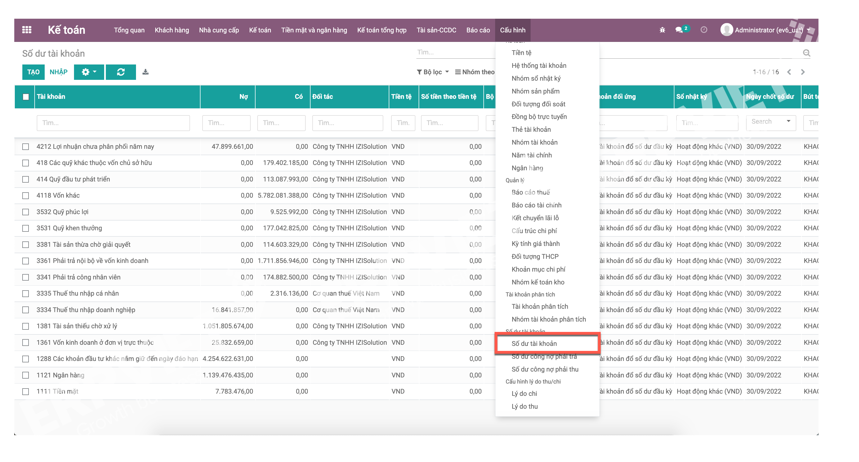859x462 pixels.
Task: Choose Lý do thu menu entry
Action: (524, 407)
